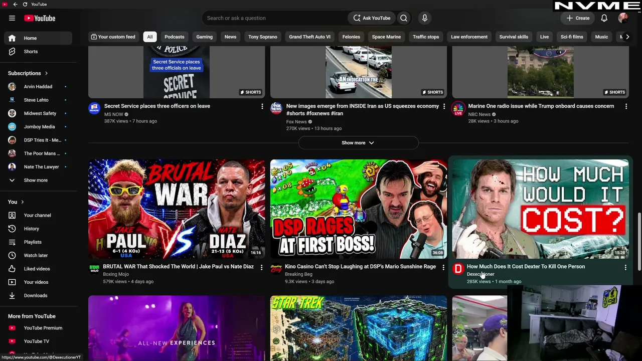Open Your channel in sidebar
The width and height of the screenshot is (642, 361).
[38, 216]
